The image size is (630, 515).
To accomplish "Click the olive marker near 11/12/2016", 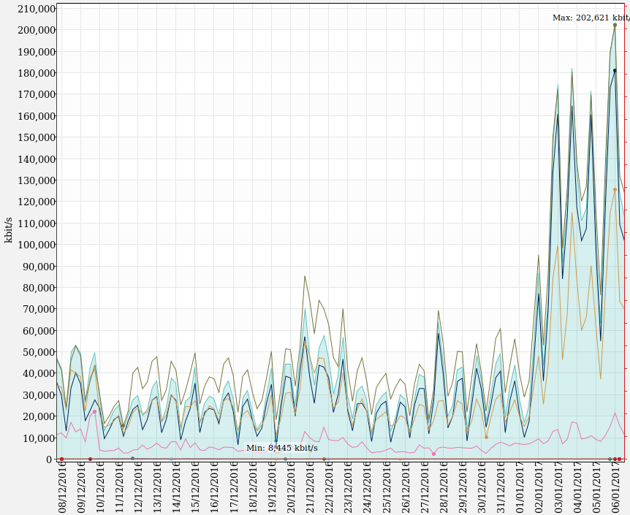I will pos(123,426).
